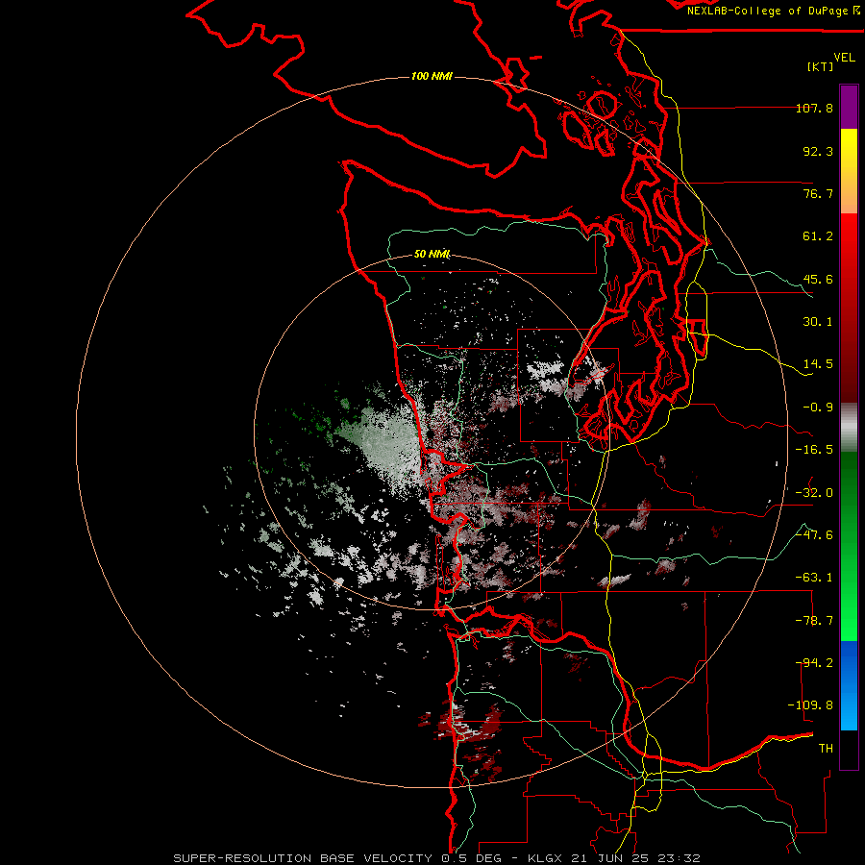This screenshot has height=865, width=865.
Task: Select the -78.7 velocity scale value
Action: pos(814,621)
